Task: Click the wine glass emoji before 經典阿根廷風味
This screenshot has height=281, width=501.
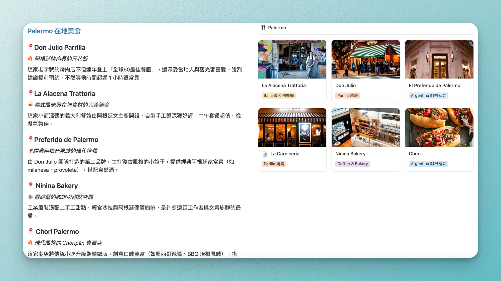Action: [x=30, y=151]
